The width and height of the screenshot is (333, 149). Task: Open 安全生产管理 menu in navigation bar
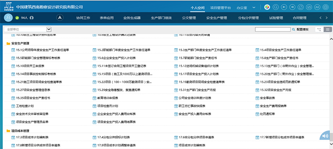point(216,18)
